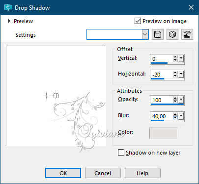Screen dimensions: 199x184
Task: Increase Opacity value with up arrow
Action: point(175,98)
